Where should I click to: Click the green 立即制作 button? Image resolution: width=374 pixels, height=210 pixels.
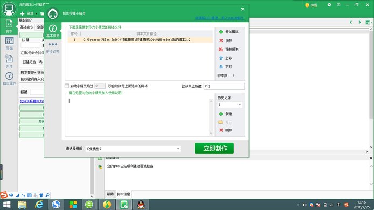214,148
